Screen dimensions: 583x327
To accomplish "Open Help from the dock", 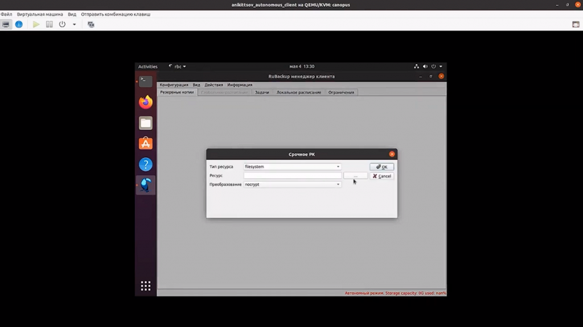I will coord(146,164).
